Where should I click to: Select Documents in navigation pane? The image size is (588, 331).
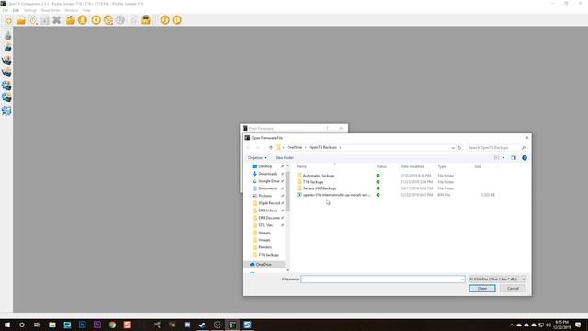coord(267,188)
